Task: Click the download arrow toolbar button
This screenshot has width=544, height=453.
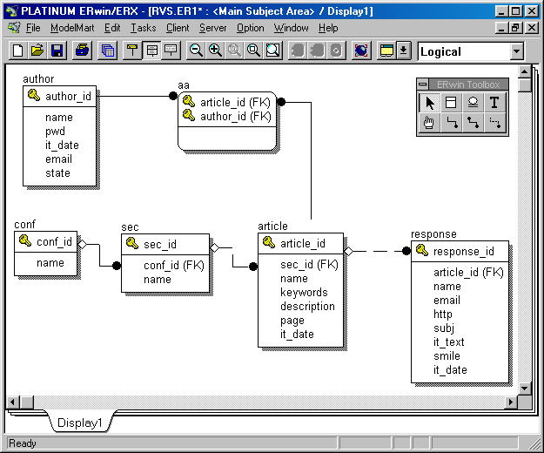Action: pyautogui.click(x=404, y=51)
